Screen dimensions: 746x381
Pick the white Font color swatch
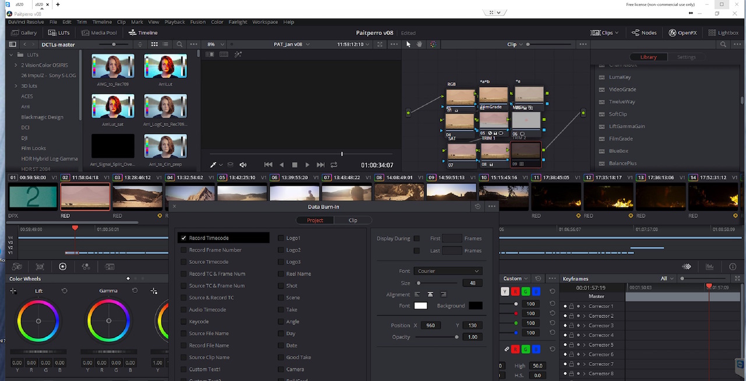coord(420,306)
